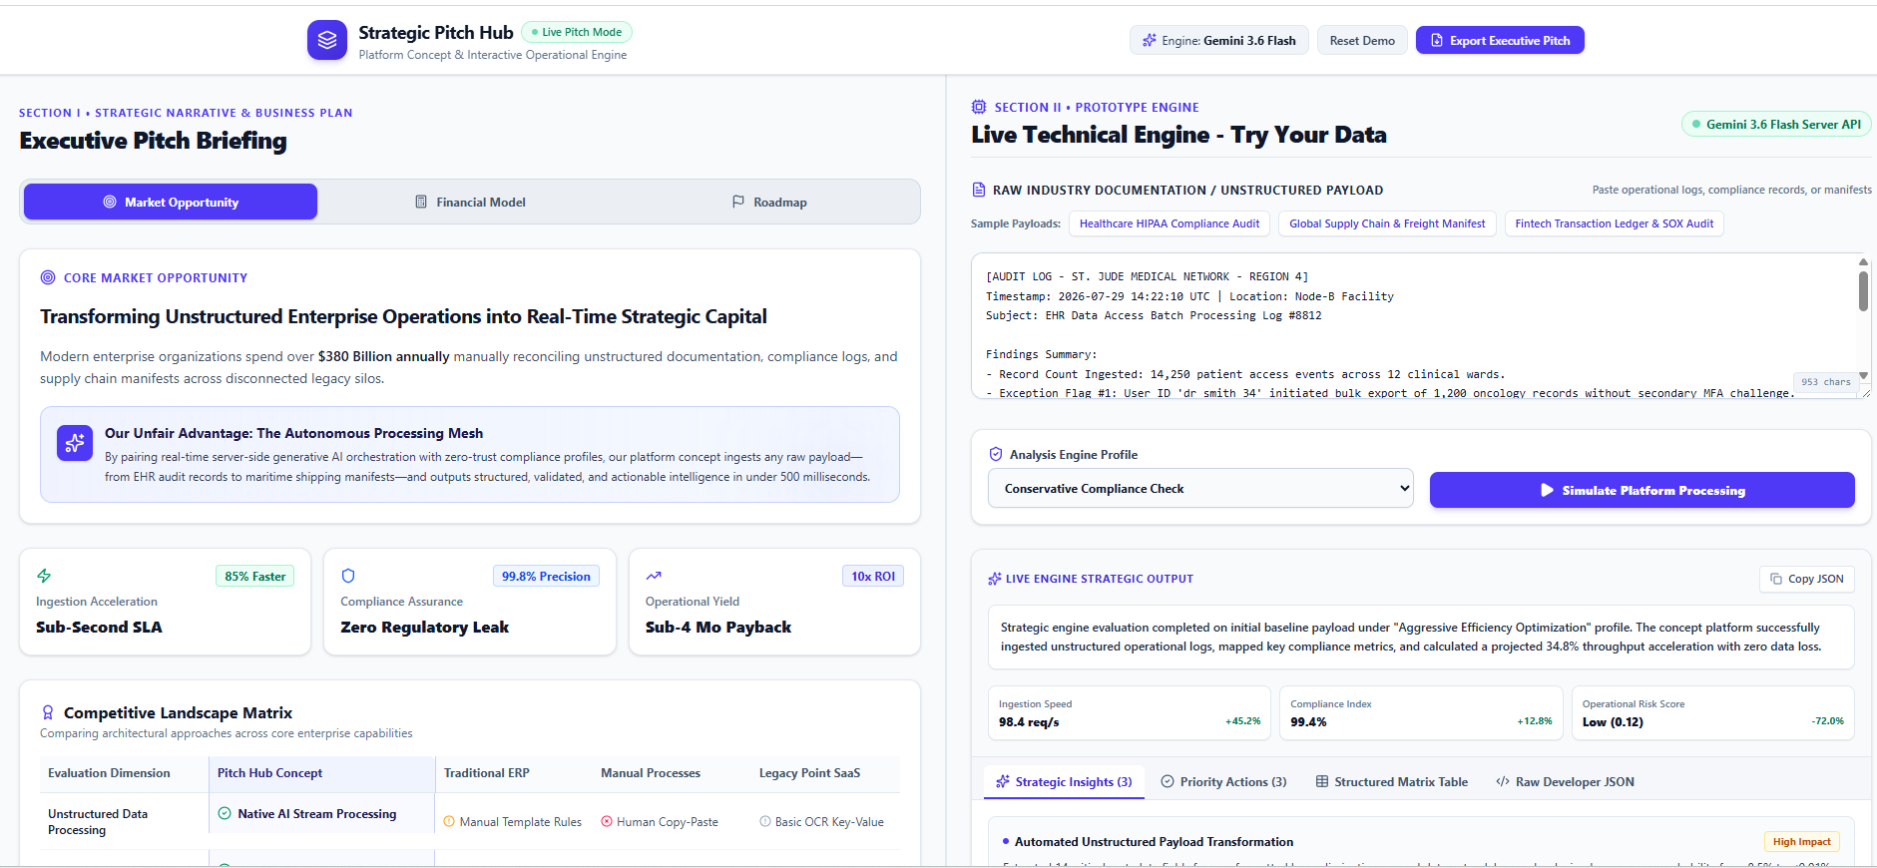
Task: Open the Analysis Engine Profile dropdown
Action: 1200,488
